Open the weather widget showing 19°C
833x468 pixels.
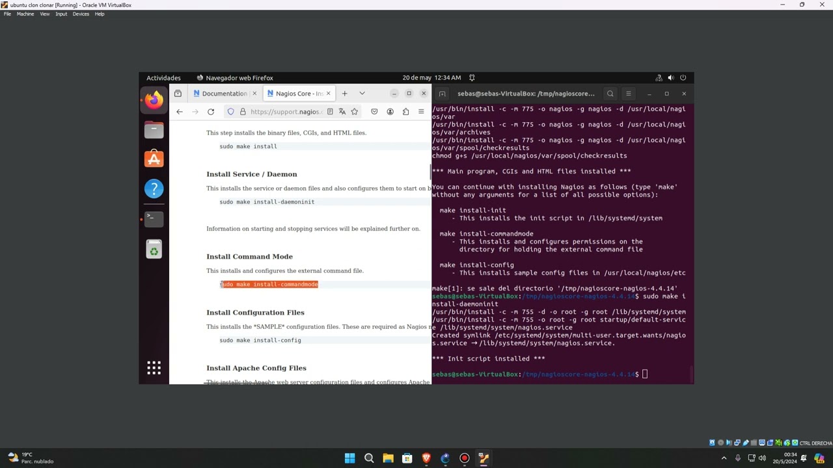tap(30, 458)
